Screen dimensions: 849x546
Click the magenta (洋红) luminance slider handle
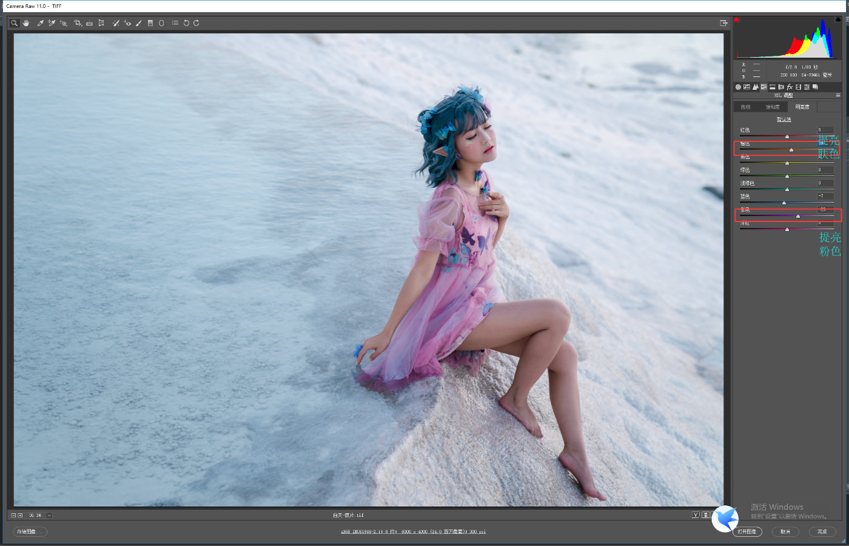pos(787,230)
